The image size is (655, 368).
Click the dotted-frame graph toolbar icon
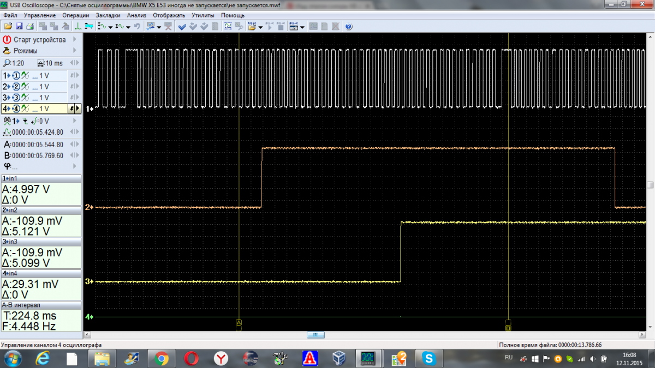[x=228, y=26]
